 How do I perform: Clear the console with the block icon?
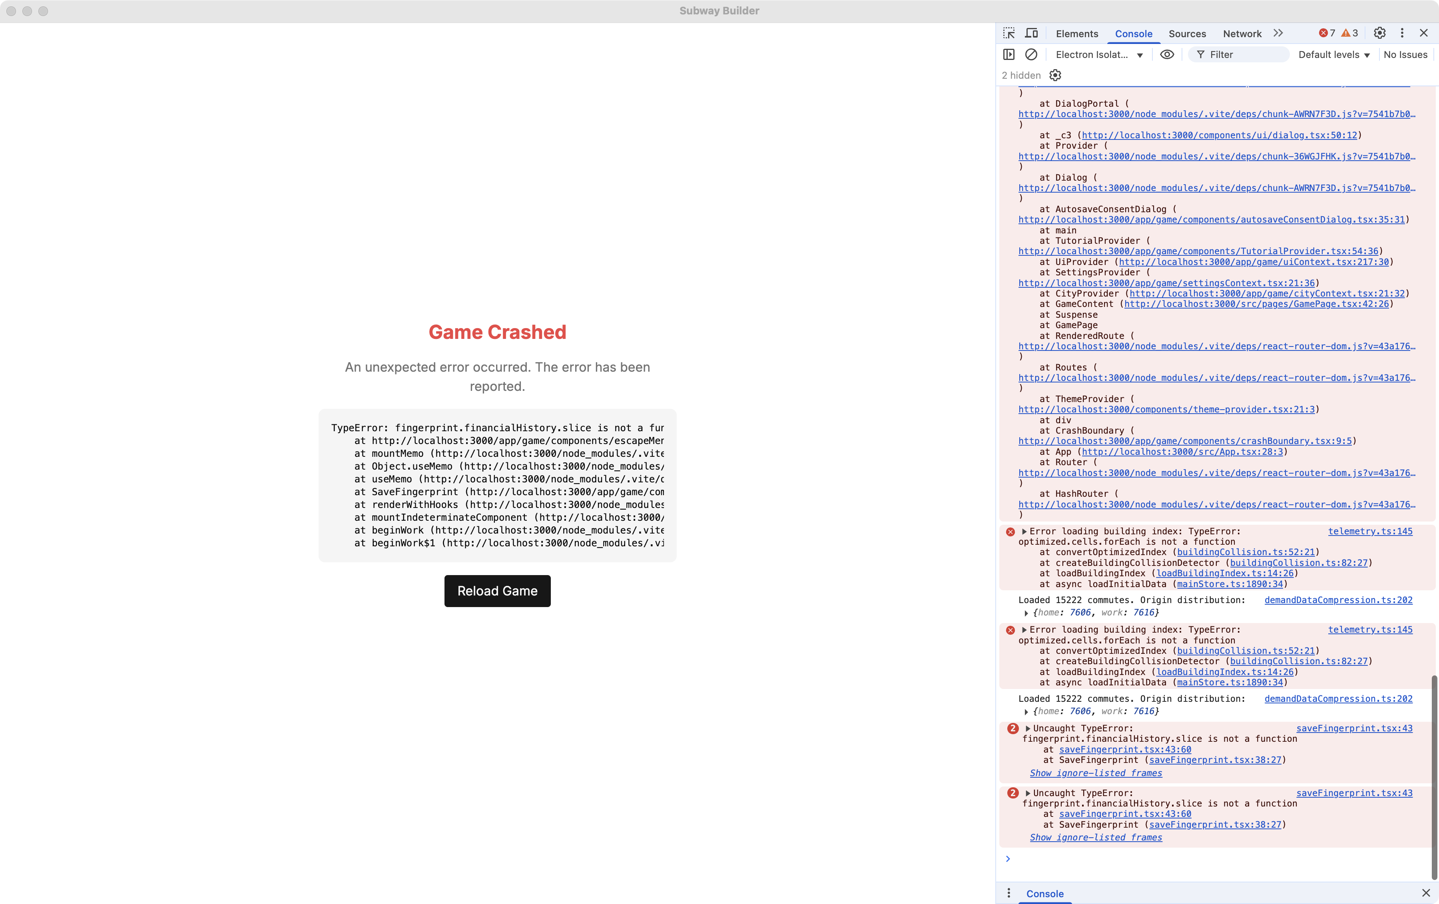tap(1032, 54)
